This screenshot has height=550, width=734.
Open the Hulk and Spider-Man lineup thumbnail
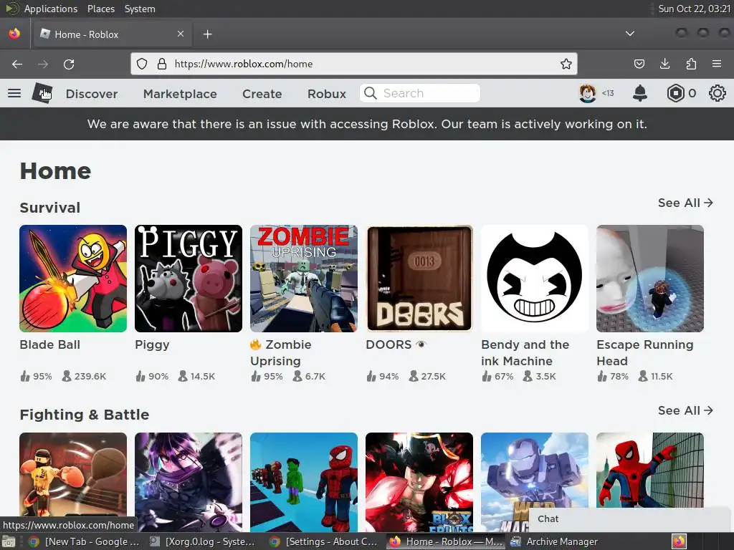[304, 482]
